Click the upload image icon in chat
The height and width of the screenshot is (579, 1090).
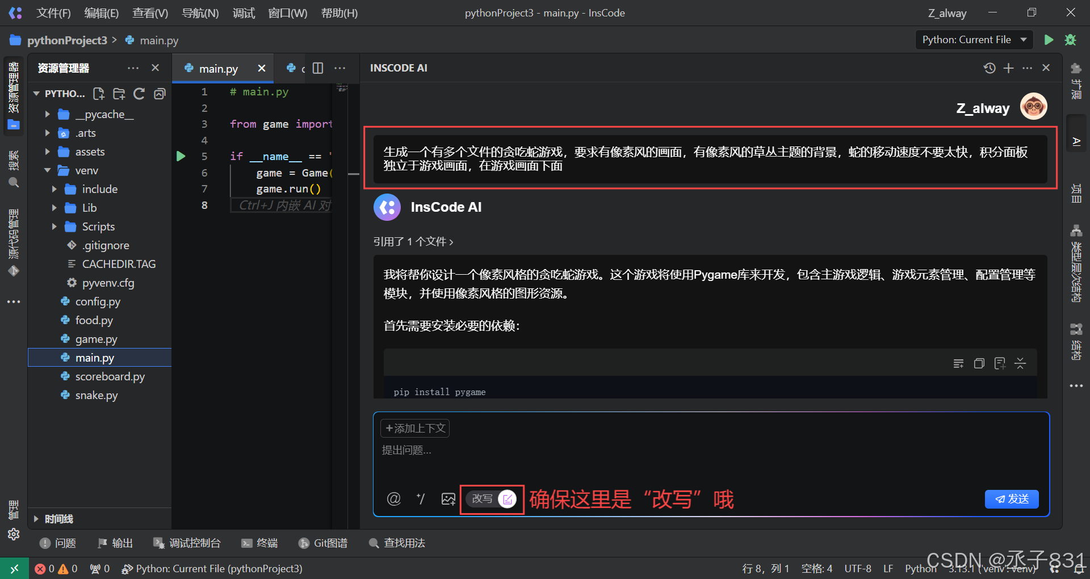pyautogui.click(x=448, y=499)
